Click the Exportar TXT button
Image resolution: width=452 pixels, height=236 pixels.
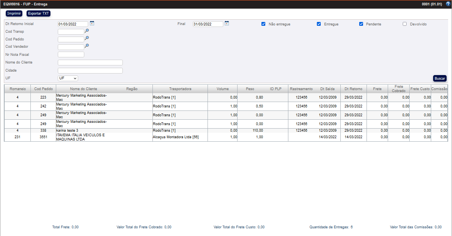(39, 13)
